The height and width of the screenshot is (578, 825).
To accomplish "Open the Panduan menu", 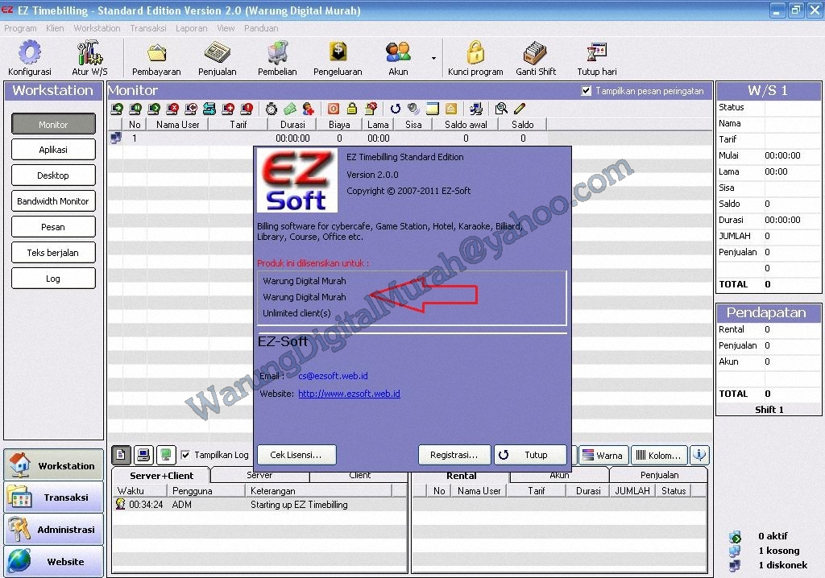I will click(x=261, y=28).
